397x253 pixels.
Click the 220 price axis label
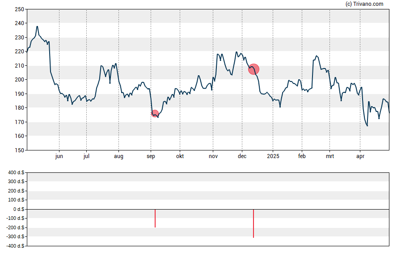click(20, 51)
